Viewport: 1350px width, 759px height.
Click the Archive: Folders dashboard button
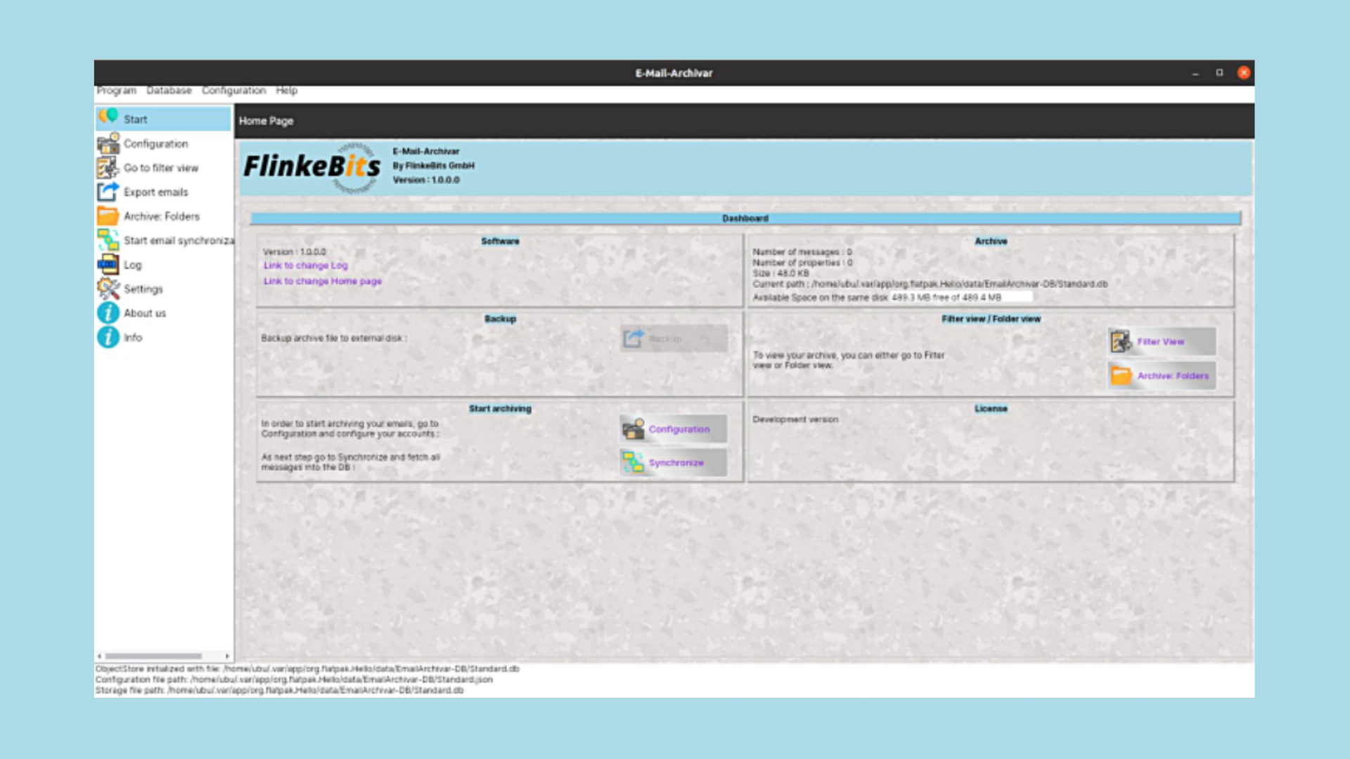tap(1162, 376)
